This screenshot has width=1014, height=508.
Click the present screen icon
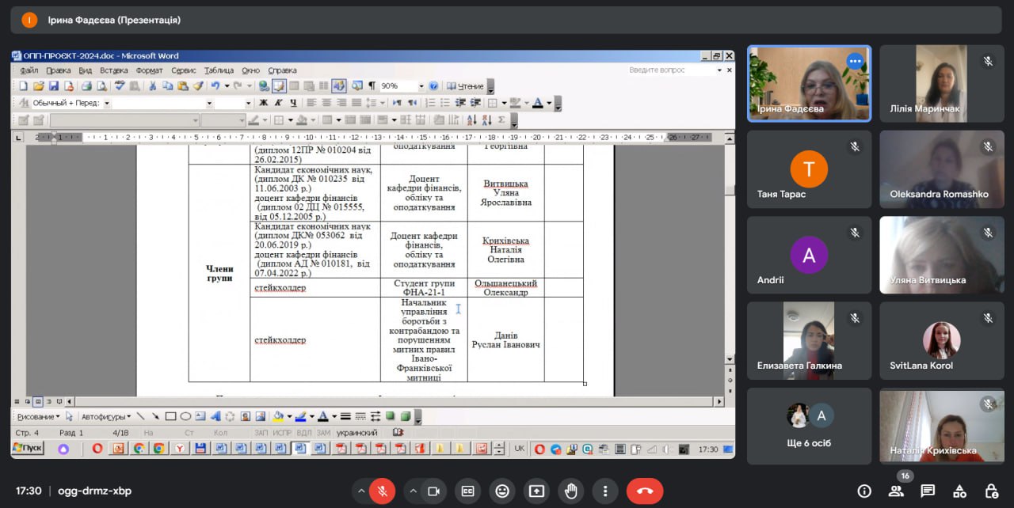click(x=536, y=491)
